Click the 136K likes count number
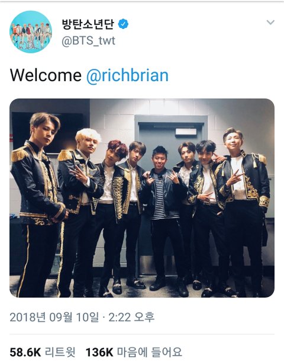 (x=99, y=352)
